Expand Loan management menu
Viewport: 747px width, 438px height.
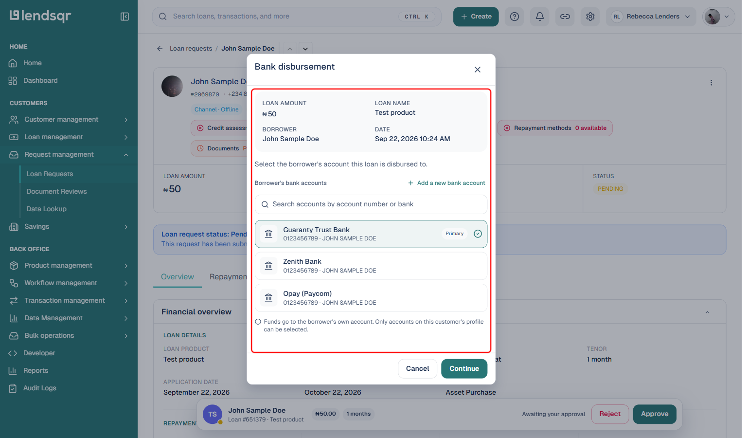(69, 137)
